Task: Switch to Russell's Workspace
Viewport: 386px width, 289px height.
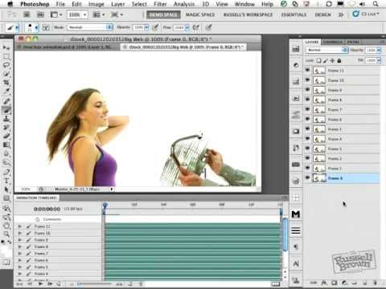Action: (x=248, y=14)
